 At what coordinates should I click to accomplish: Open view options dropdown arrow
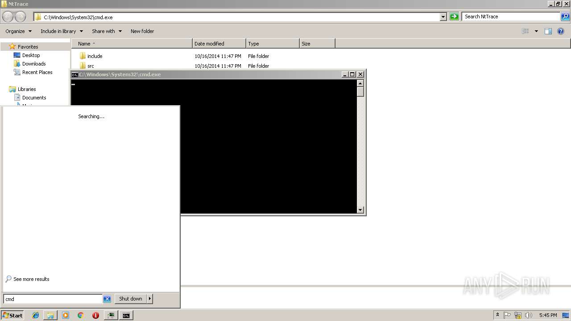point(536,31)
